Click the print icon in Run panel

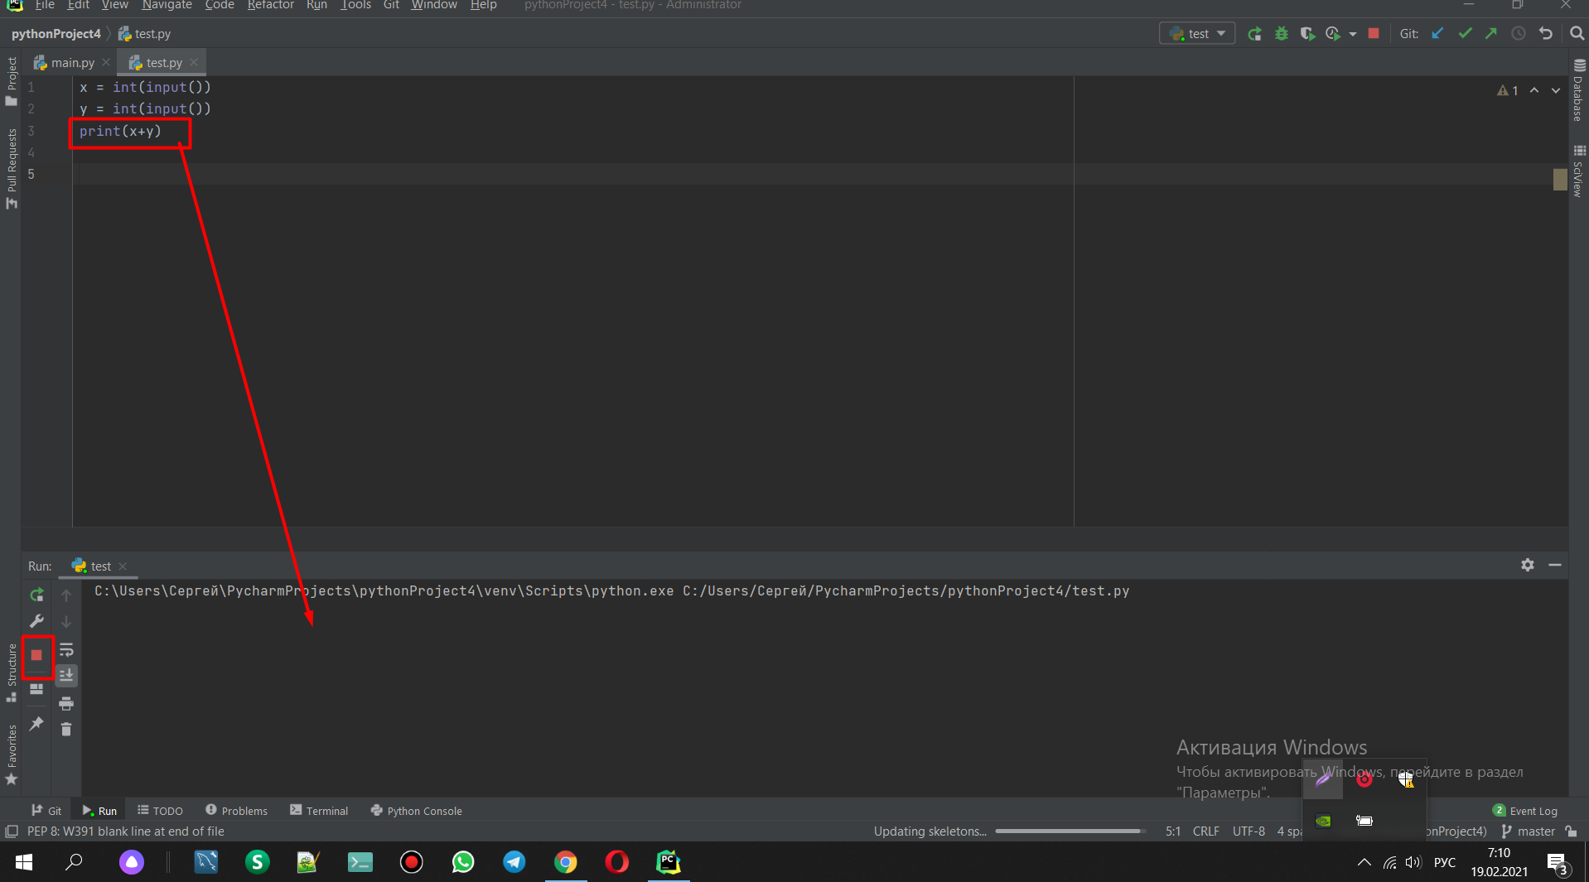(66, 704)
